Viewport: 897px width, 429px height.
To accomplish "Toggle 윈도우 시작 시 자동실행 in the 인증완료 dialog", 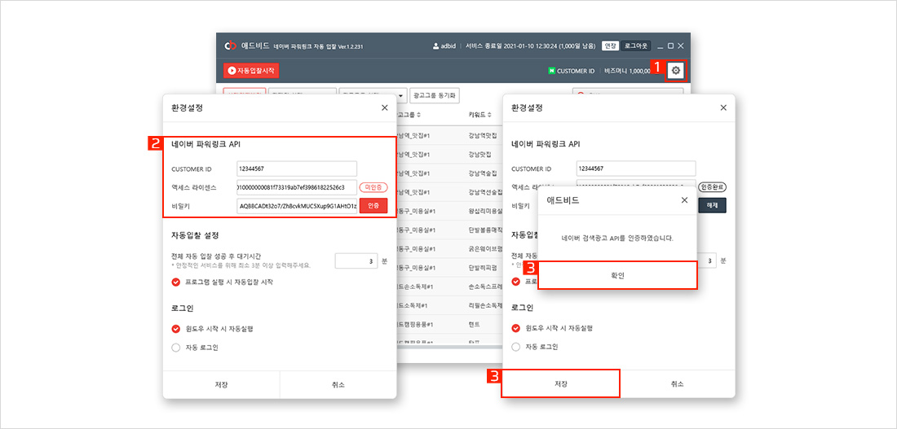I will click(x=515, y=328).
